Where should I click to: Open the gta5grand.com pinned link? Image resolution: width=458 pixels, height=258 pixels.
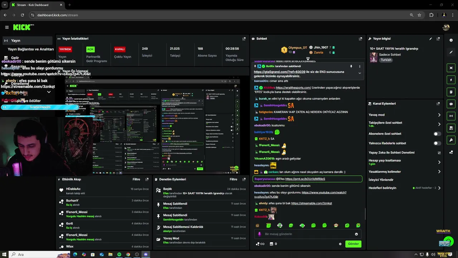[x=279, y=72]
